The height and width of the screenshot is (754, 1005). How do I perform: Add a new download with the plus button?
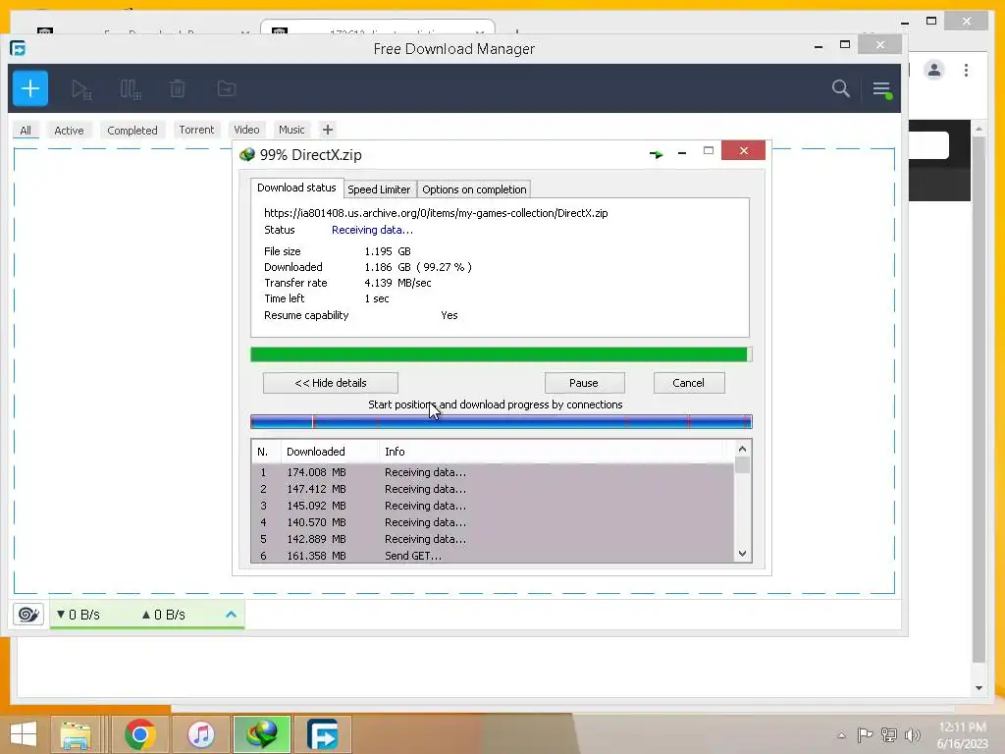tap(30, 88)
